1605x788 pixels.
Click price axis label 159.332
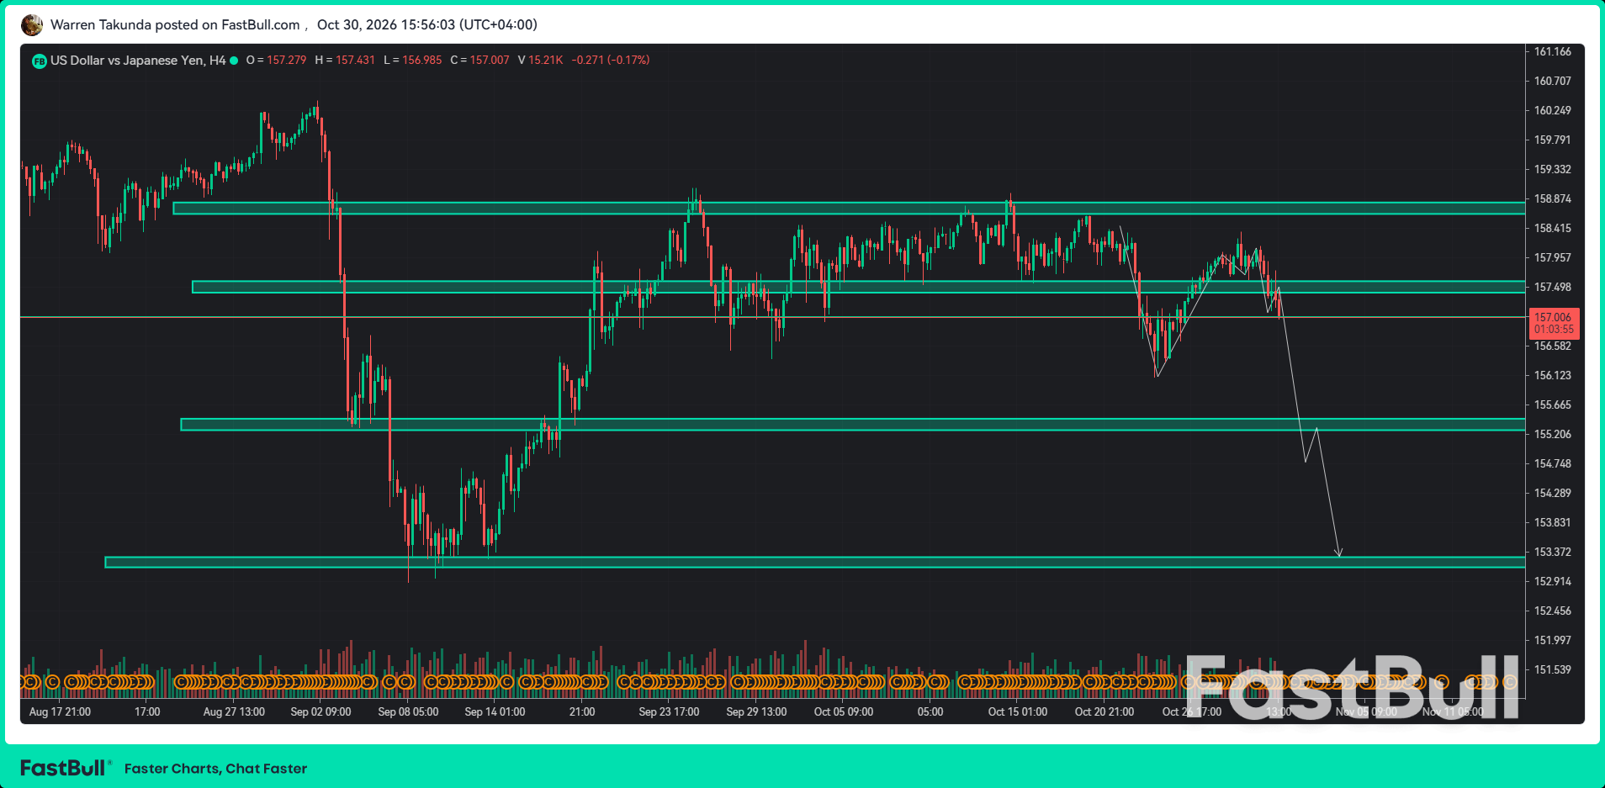(1553, 170)
